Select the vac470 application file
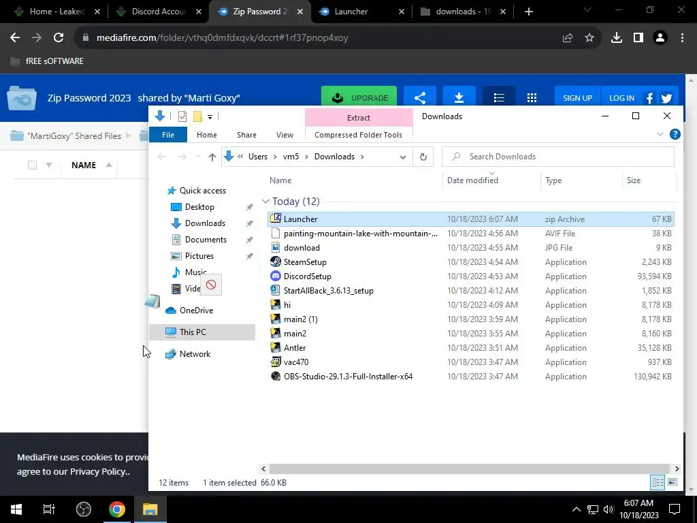This screenshot has width=697, height=523. 296,362
